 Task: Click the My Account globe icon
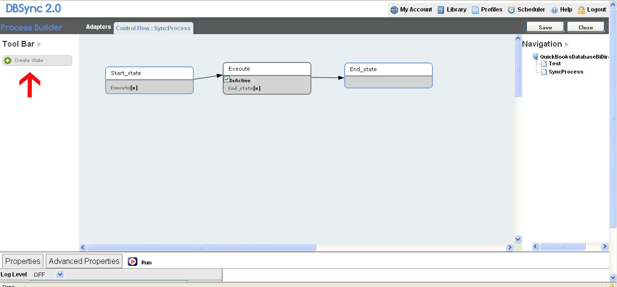click(394, 10)
